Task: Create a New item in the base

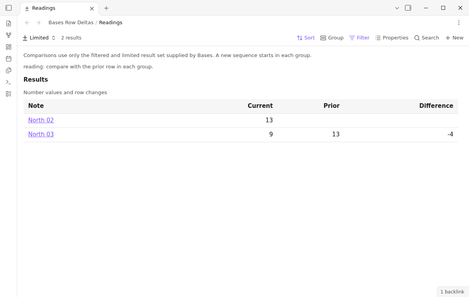Action: coord(454,38)
